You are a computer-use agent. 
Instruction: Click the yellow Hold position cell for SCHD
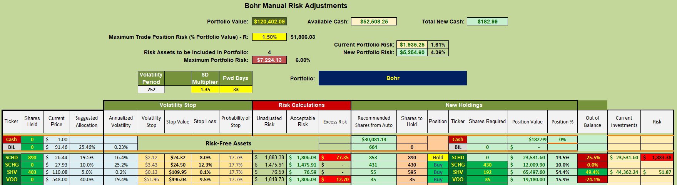point(438,157)
